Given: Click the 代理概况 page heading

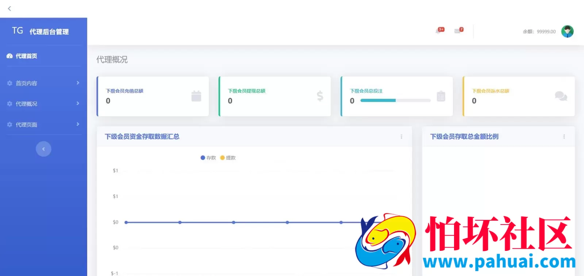Looking at the screenshot, I should pos(112,60).
